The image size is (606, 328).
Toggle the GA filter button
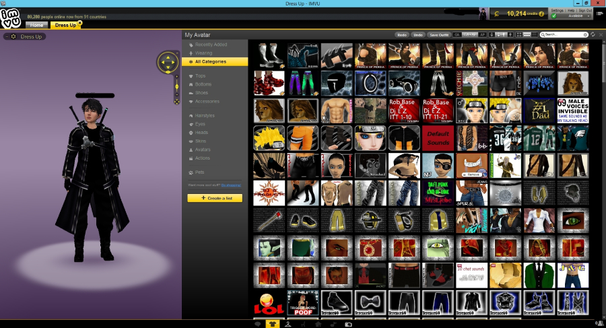pos(457,35)
